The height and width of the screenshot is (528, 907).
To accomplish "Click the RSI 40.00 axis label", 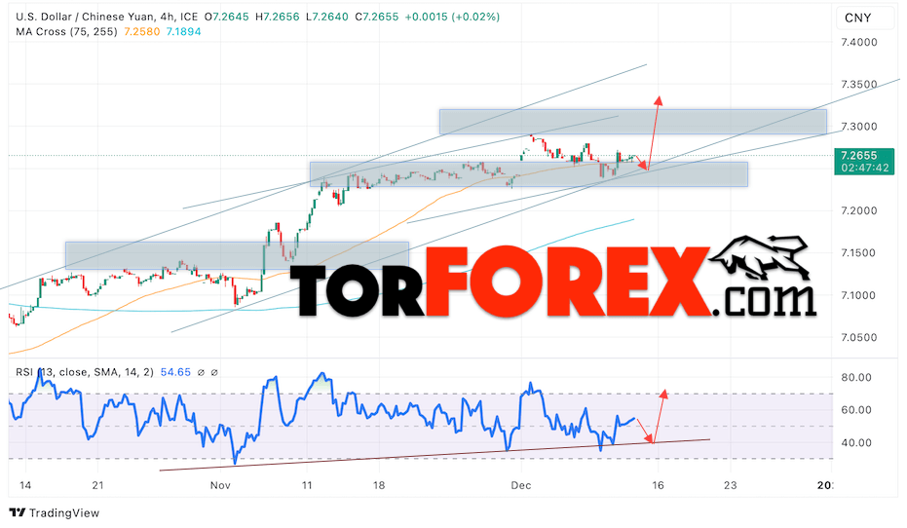I will click(856, 443).
